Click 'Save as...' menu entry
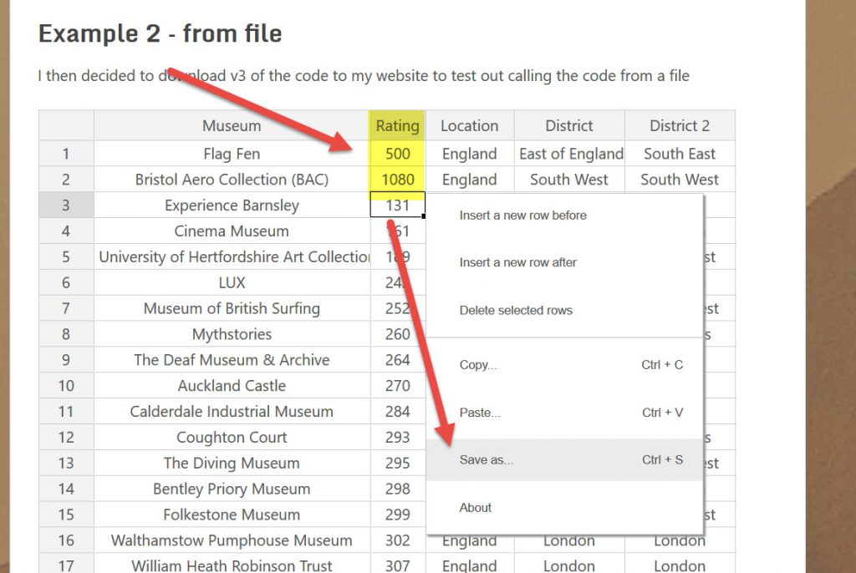This screenshot has height=573, width=856. (486, 460)
